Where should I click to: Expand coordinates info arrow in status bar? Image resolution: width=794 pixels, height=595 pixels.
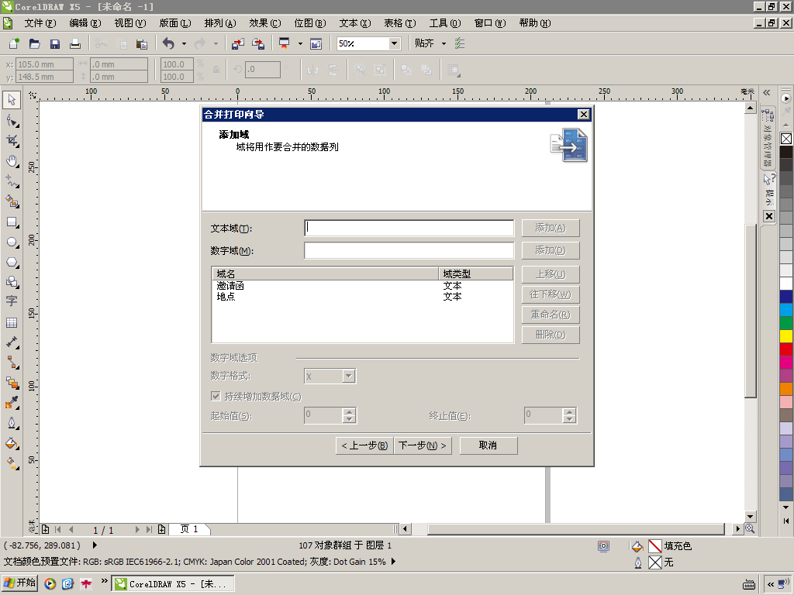95,545
